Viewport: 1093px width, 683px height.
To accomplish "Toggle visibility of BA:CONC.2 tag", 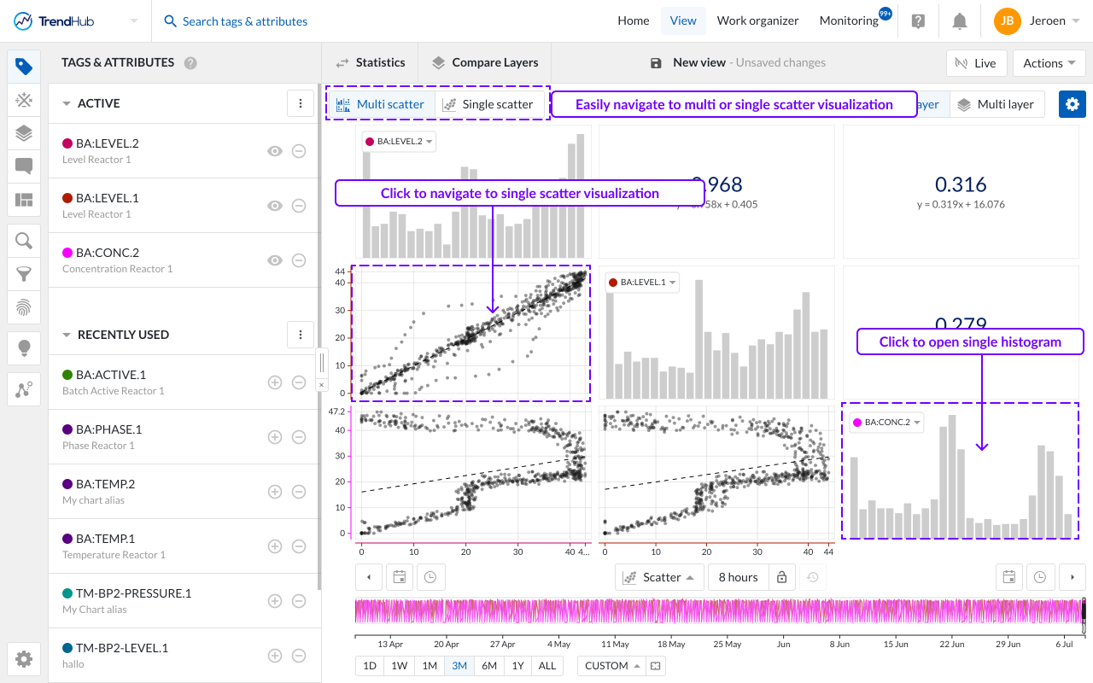I will click(x=275, y=260).
